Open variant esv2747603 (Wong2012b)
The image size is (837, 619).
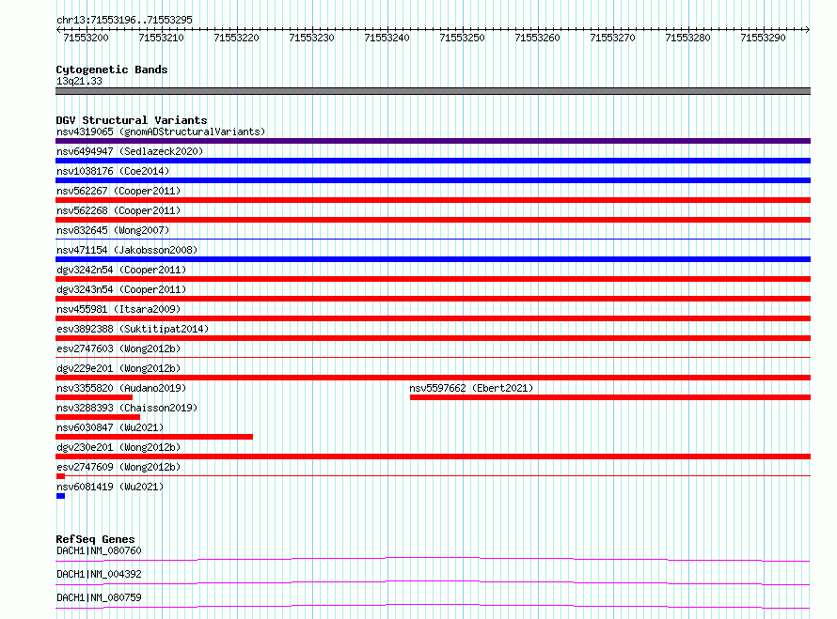pos(118,348)
